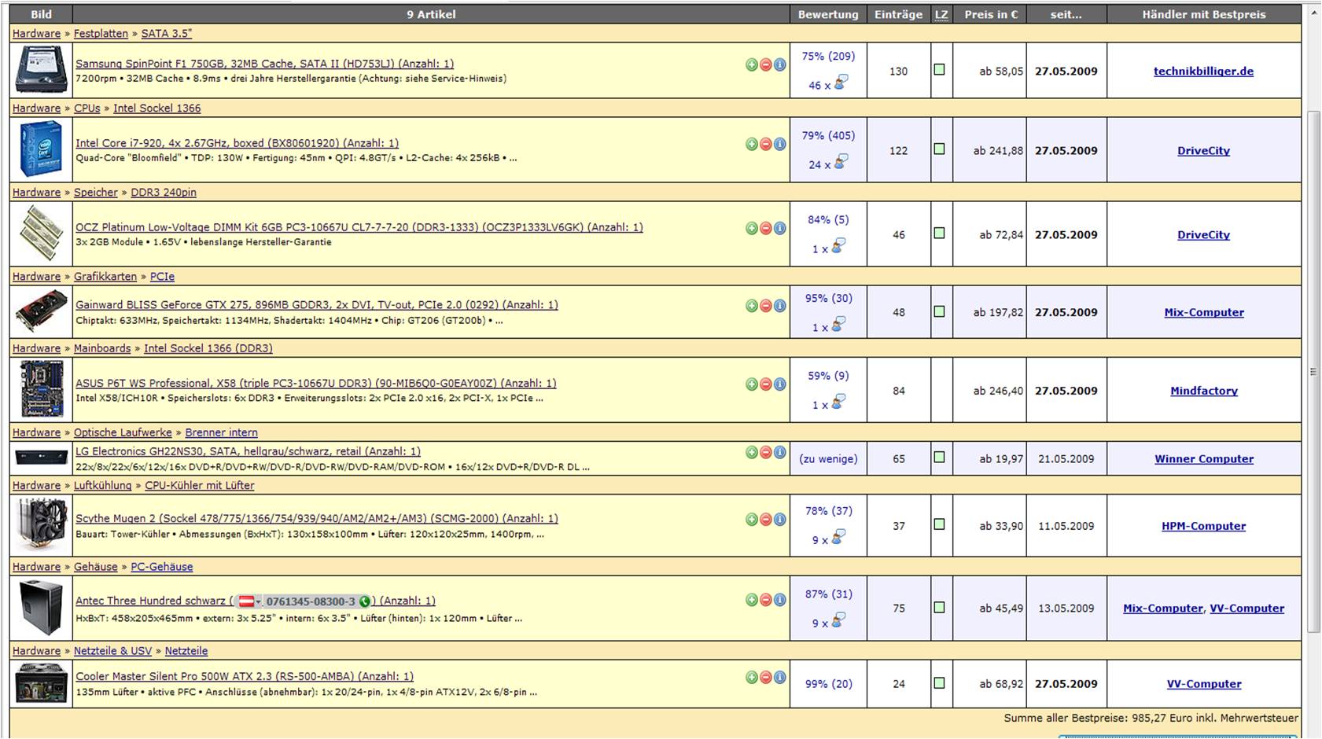Open Scythe Mugen 2 product link

(x=316, y=519)
